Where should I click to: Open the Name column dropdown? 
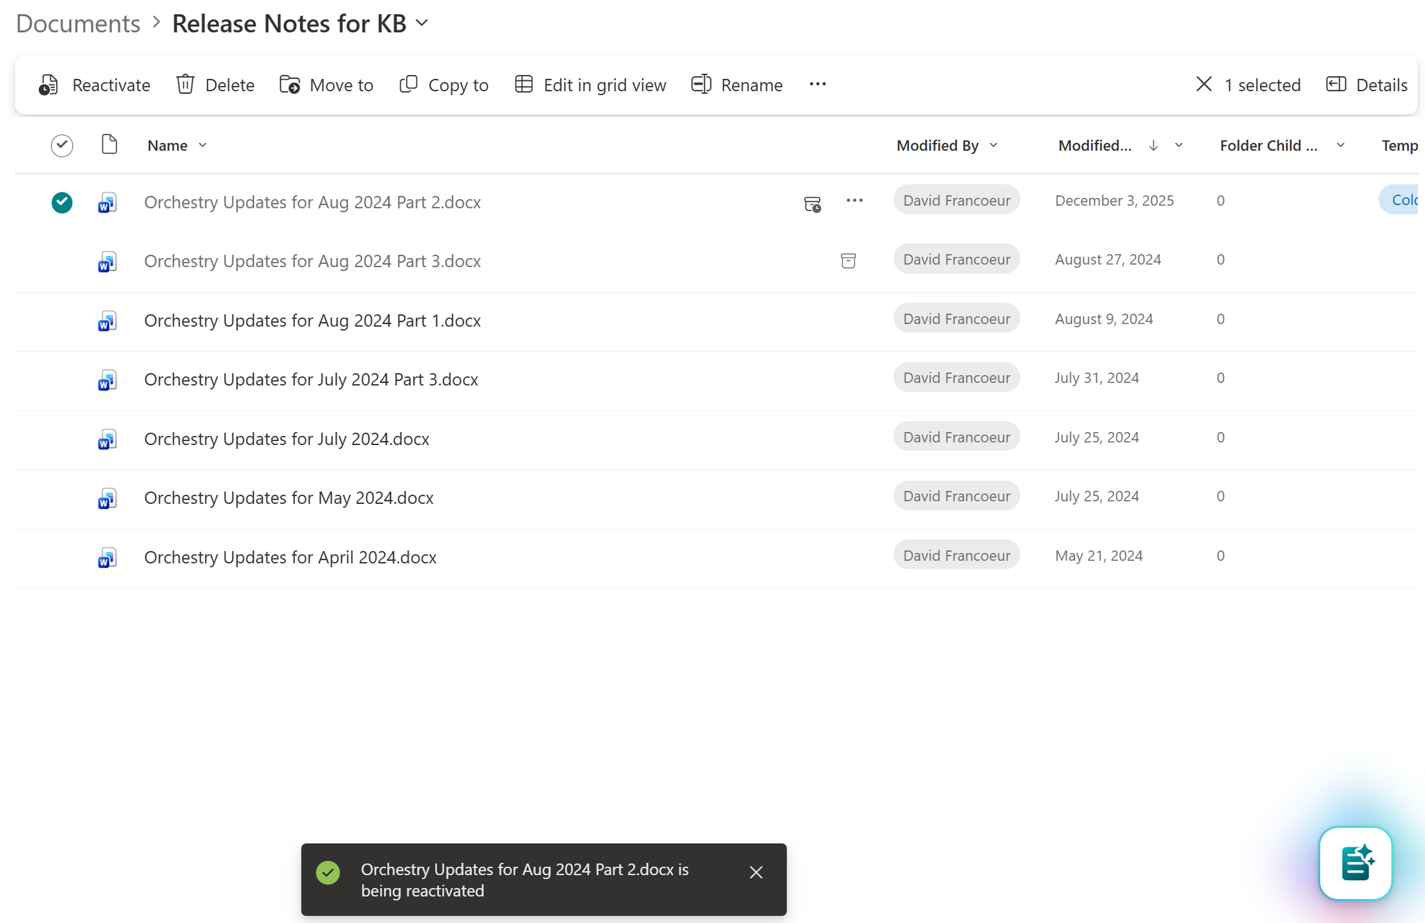coord(202,146)
